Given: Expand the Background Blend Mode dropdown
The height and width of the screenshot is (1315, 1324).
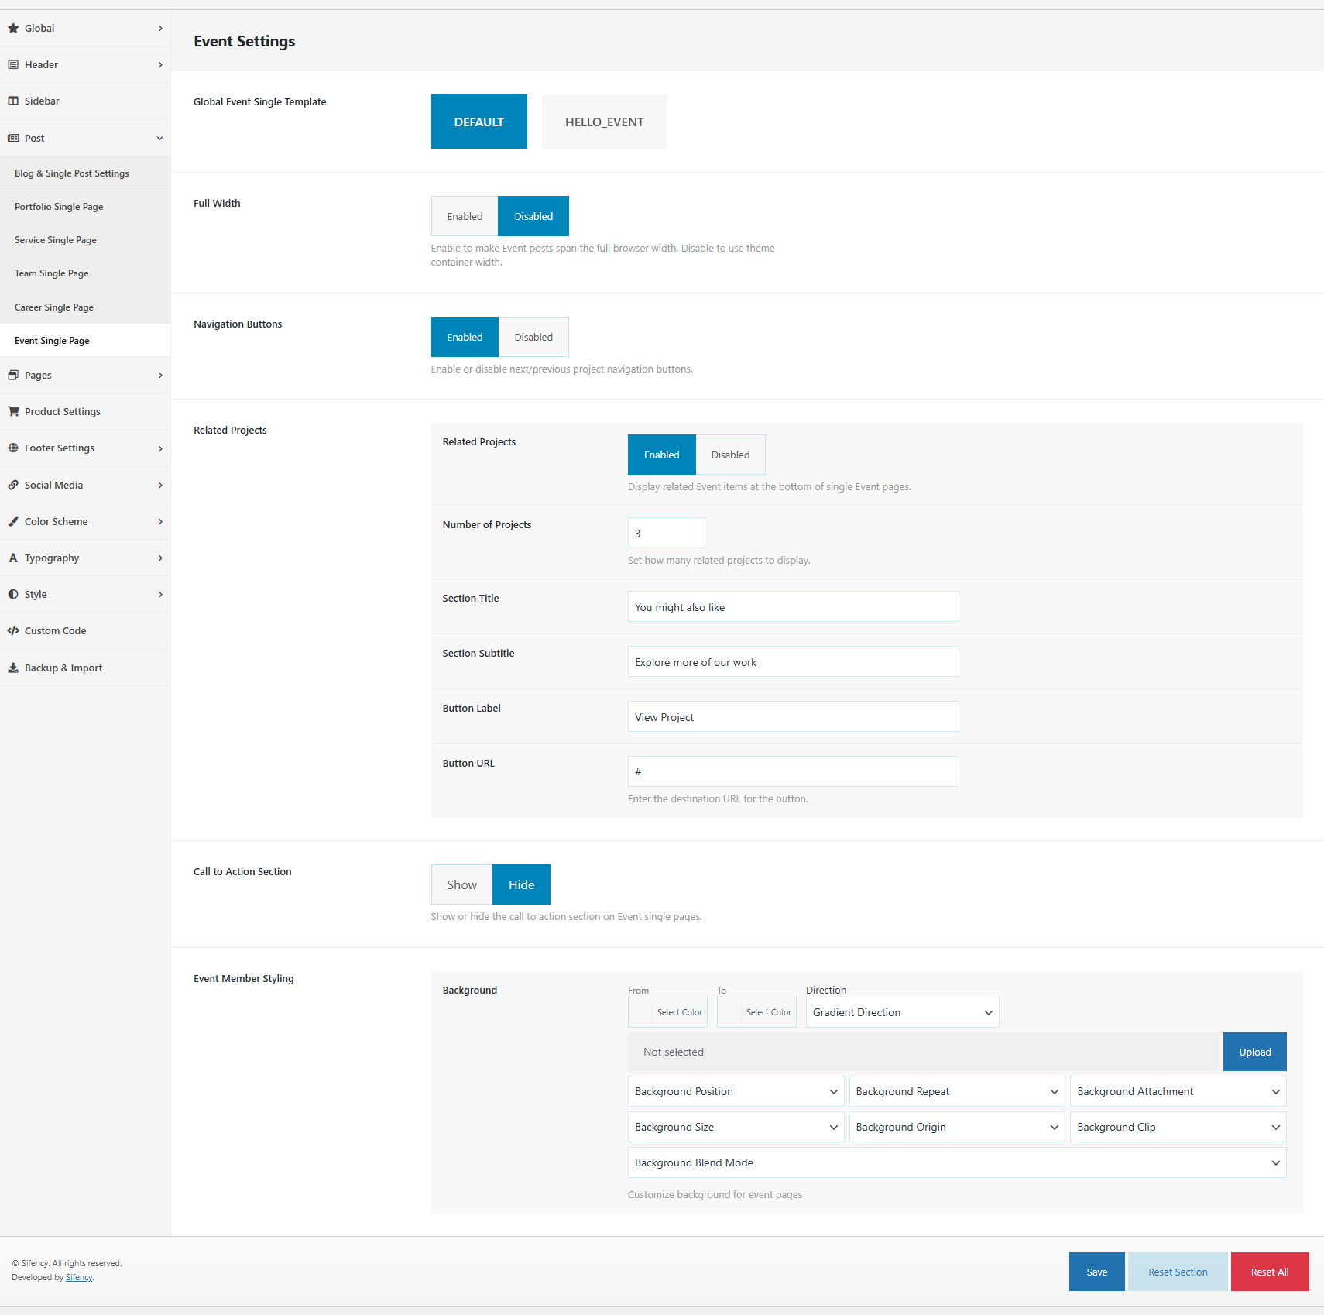Looking at the screenshot, I should click(956, 1163).
